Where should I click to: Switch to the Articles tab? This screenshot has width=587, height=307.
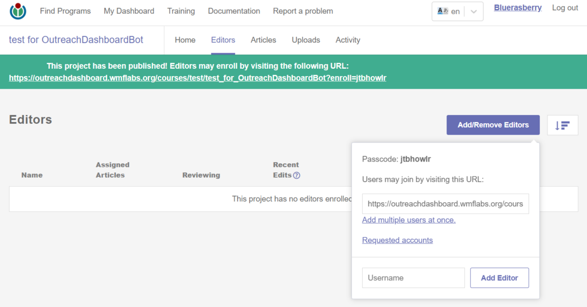263,40
